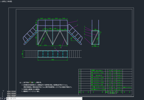Pick parts list cell 13.52 in row 5
This screenshot has height=100, width=144.
click(x=115, y=80)
